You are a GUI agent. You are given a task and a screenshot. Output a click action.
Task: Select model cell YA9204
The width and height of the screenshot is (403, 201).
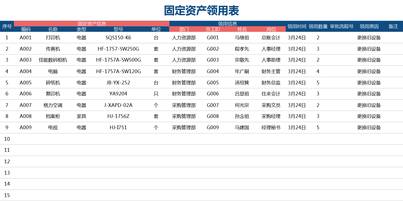tap(118, 94)
